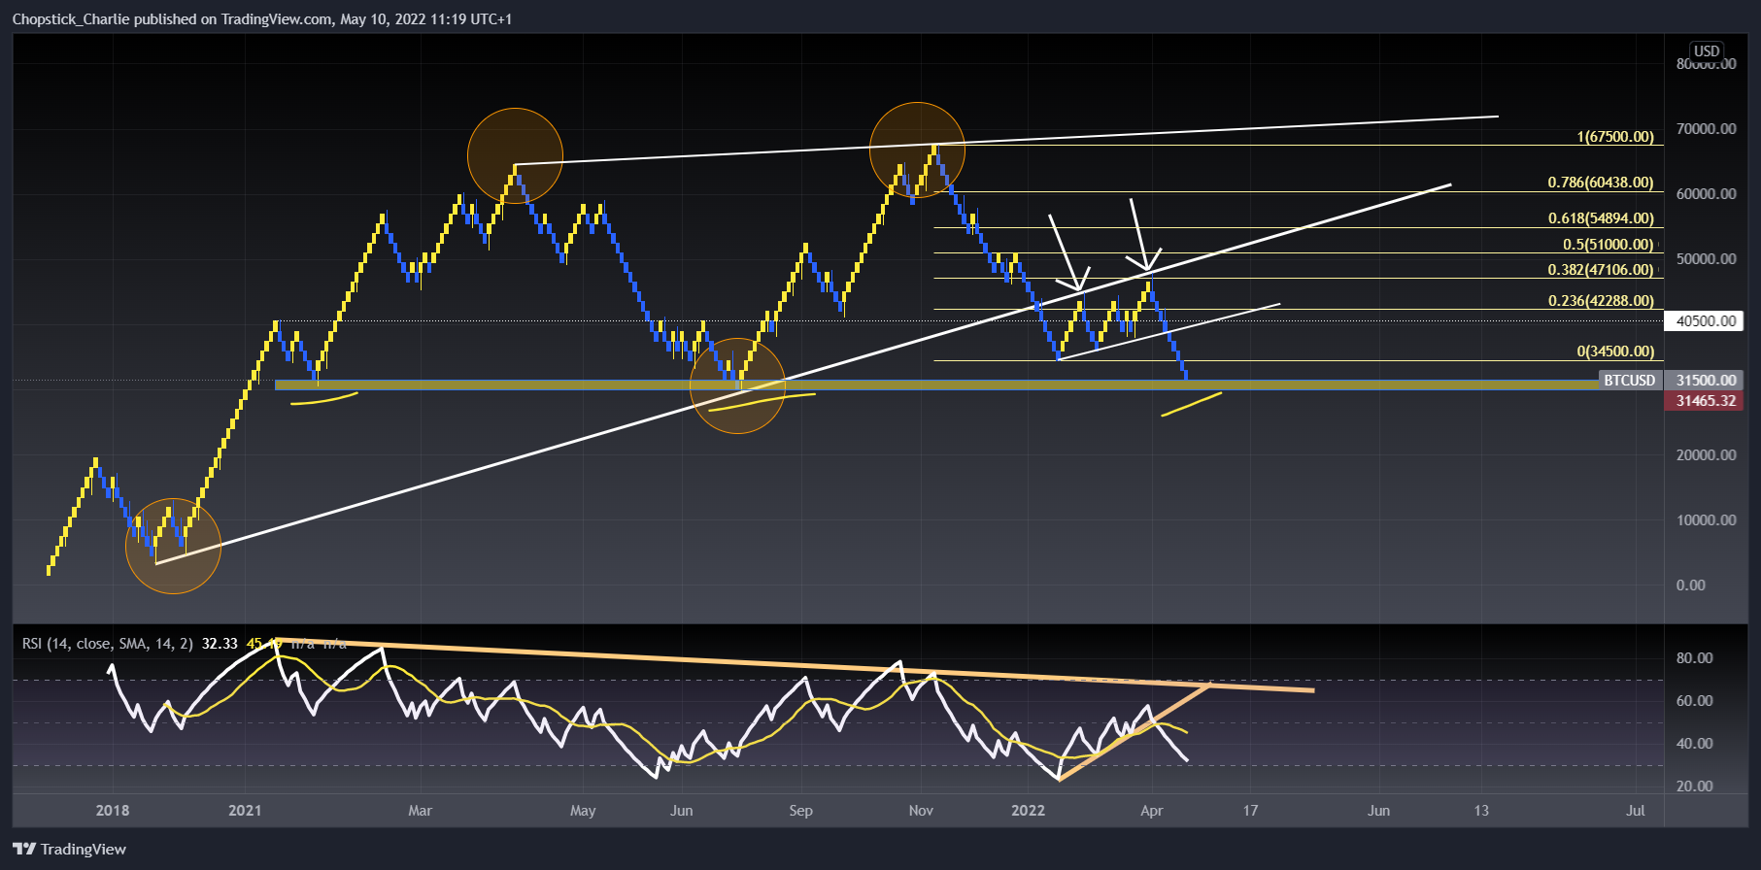Click the 40.00 RSI axis label
This screenshot has width=1761, height=870.
[1694, 743]
